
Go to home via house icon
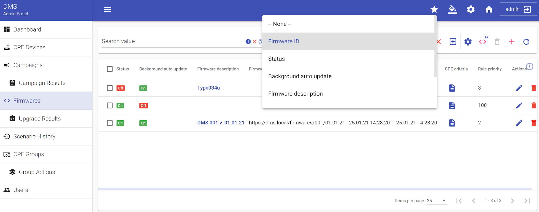[489, 9]
